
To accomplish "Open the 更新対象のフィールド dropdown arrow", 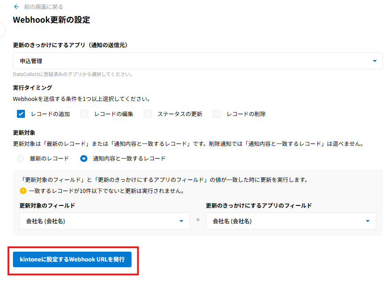I will [181, 221].
